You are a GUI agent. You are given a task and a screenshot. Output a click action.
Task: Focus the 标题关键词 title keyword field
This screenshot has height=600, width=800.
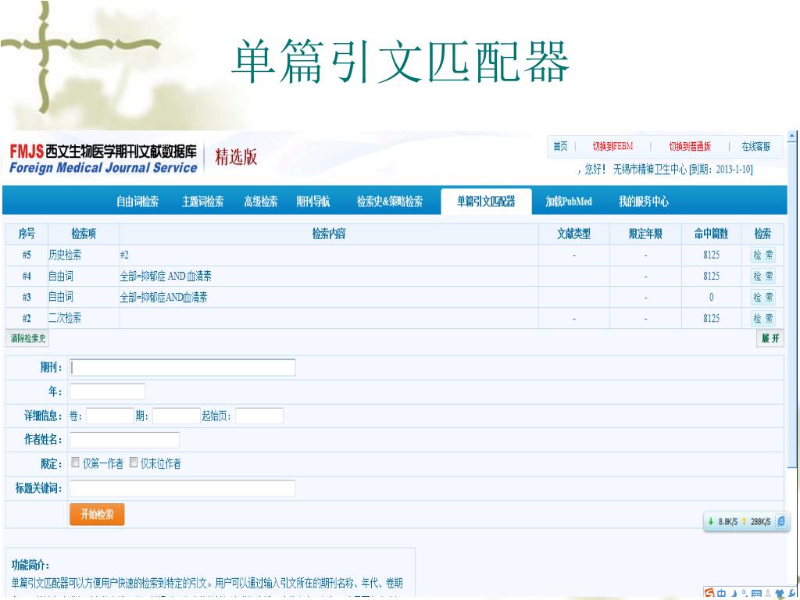[182, 488]
